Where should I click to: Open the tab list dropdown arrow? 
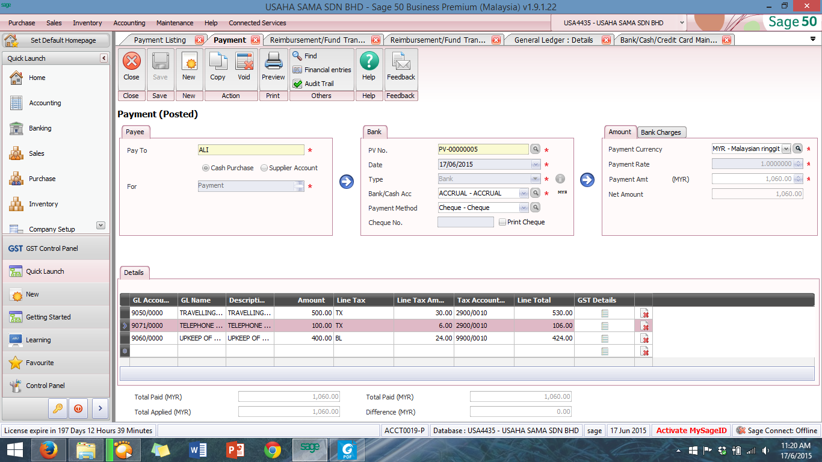click(813, 39)
